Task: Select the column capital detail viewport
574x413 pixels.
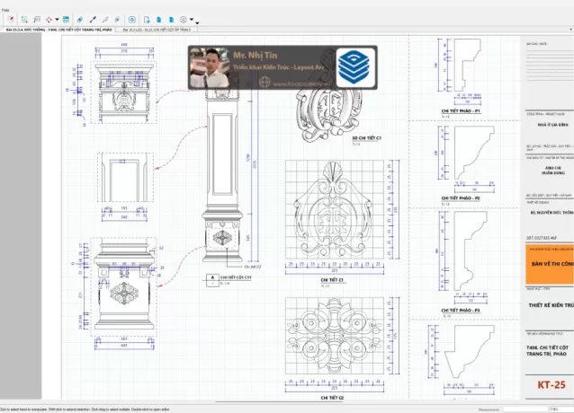Action: pos(124,92)
